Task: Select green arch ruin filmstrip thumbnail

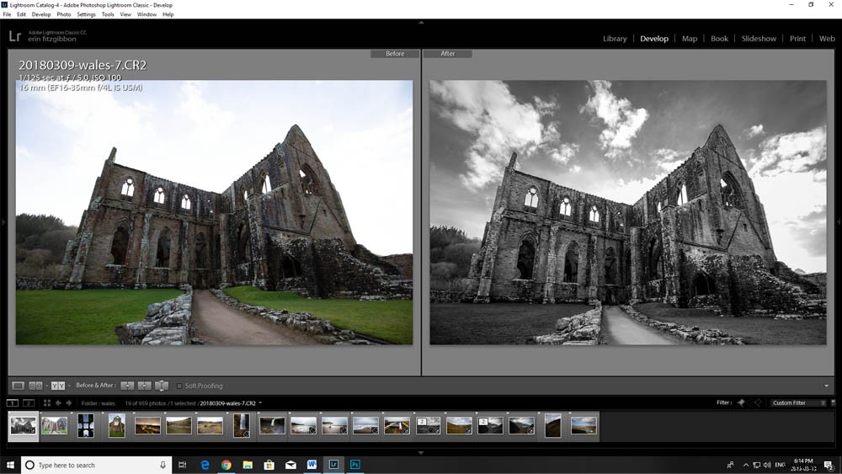Action: pyautogui.click(x=116, y=426)
